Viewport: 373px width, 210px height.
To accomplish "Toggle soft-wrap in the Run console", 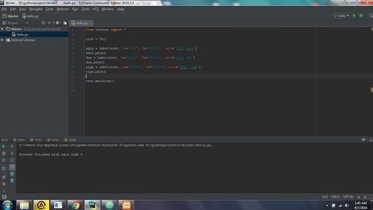I will 12,160.
